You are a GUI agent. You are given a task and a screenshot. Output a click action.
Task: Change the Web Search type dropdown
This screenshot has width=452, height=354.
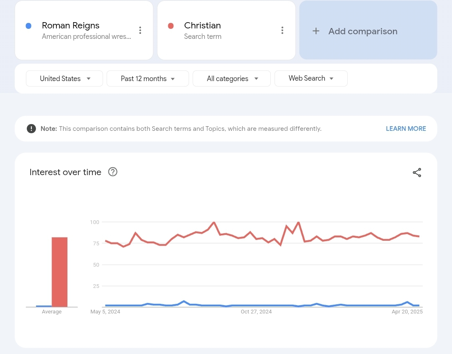[x=311, y=78]
